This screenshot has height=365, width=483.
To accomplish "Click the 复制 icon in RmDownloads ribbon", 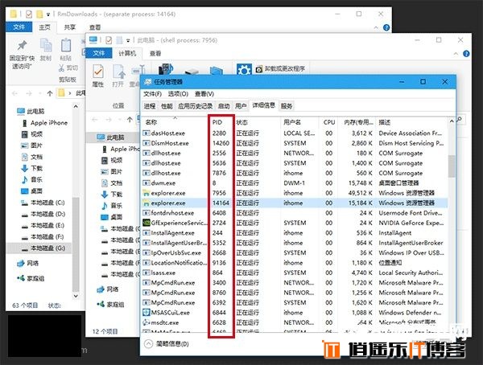I will 46,45.
